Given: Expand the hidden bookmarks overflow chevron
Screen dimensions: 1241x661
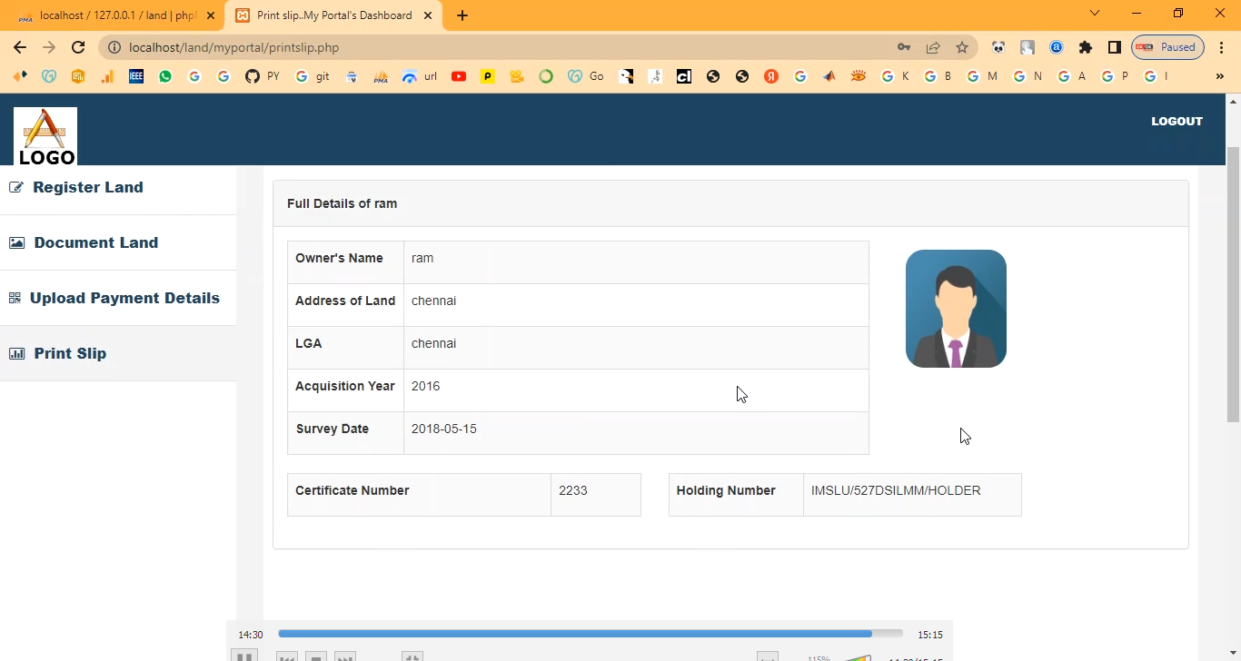Looking at the screenshot, I should 1219,77.
